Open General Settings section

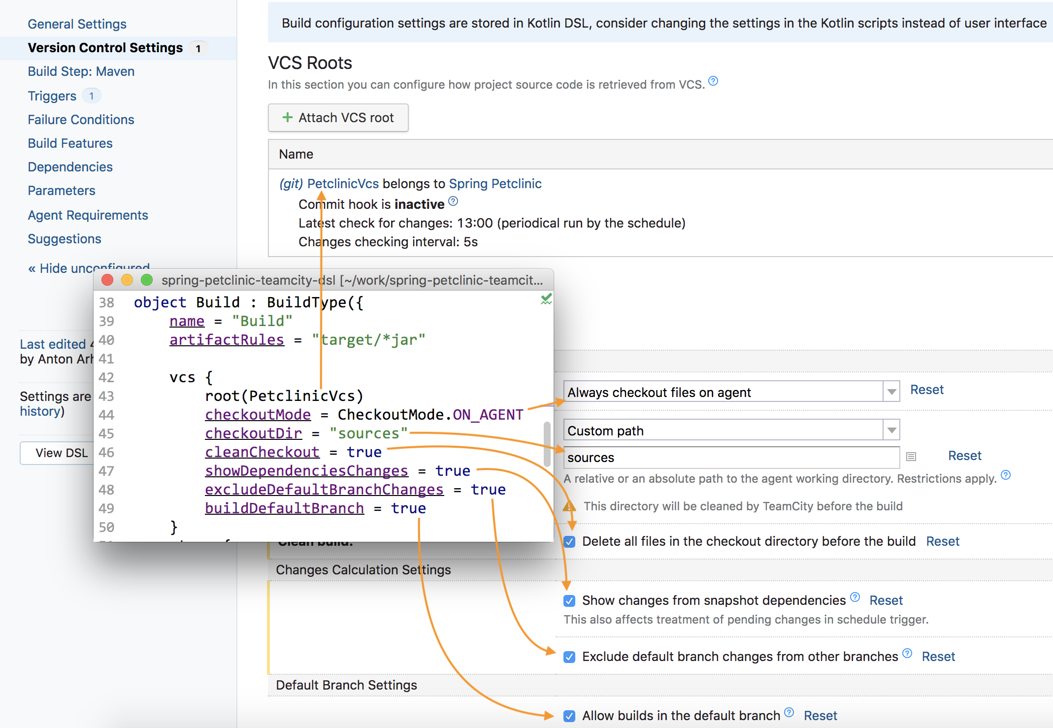tap(77, 24)
